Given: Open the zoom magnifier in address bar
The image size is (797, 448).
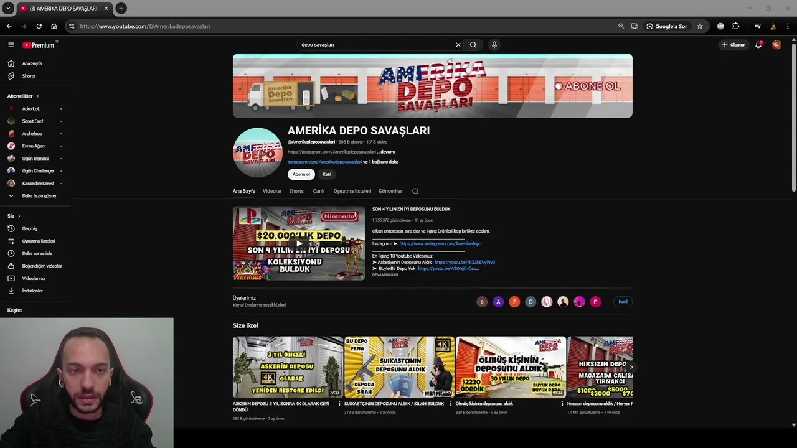Looking at the screenshot, I should 621,26.
